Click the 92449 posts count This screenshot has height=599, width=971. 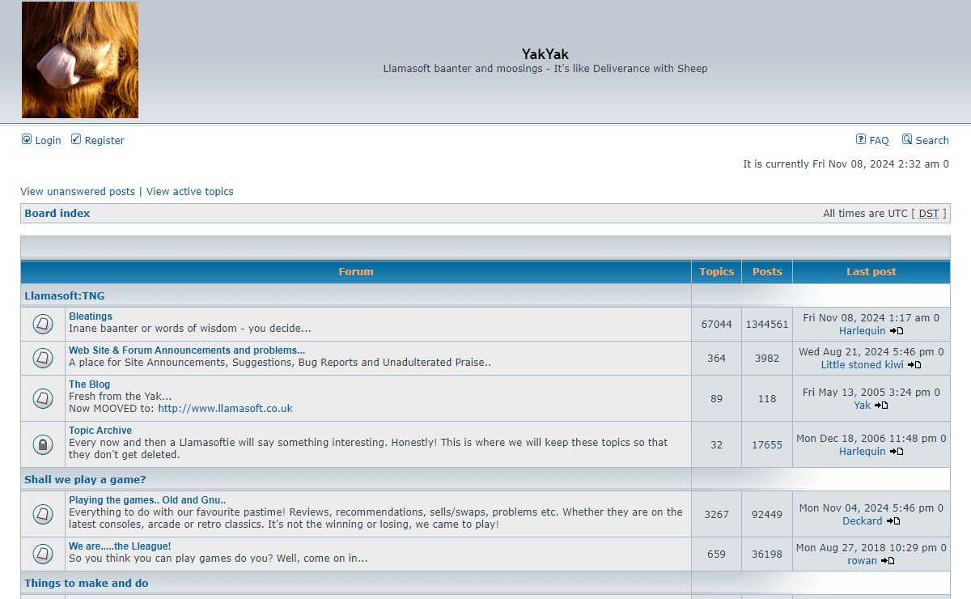point(767,515)
